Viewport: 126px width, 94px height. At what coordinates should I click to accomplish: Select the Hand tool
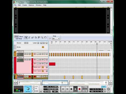coord(45,38)
